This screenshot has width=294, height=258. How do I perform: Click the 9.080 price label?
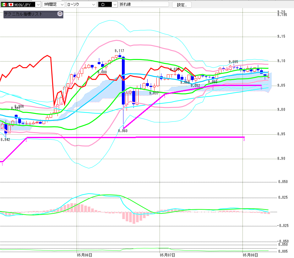pos(102,72)
